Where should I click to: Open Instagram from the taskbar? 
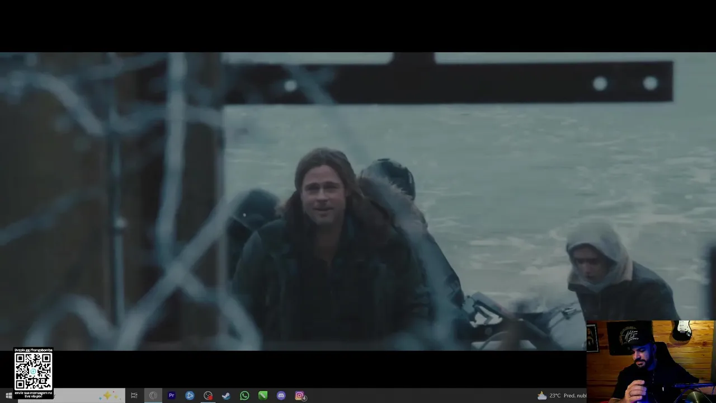(300, 396)
